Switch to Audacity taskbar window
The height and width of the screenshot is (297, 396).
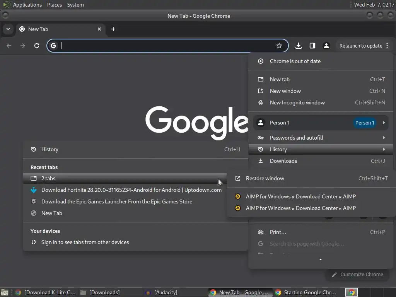pyautogui.click(x=176, y=292)
